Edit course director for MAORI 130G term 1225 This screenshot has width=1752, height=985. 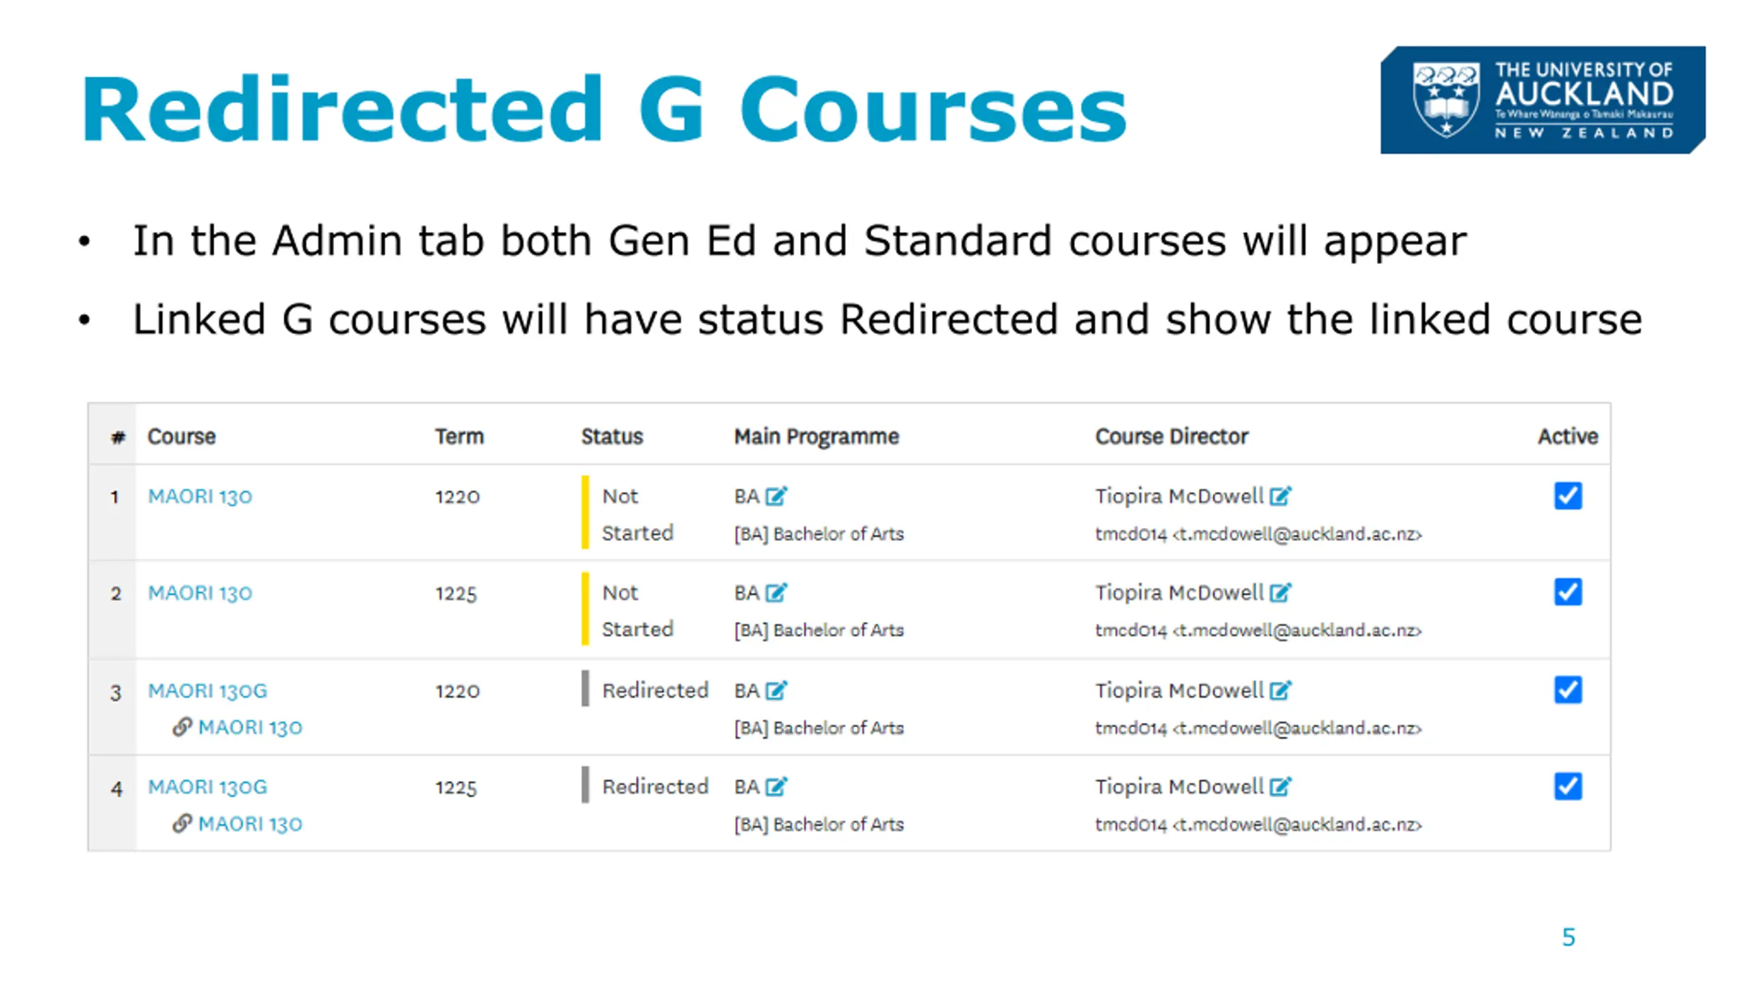1280,787
